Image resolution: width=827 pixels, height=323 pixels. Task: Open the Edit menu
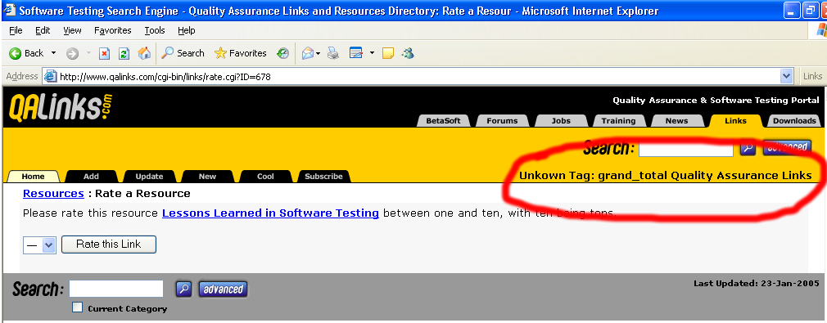(43, 30)
